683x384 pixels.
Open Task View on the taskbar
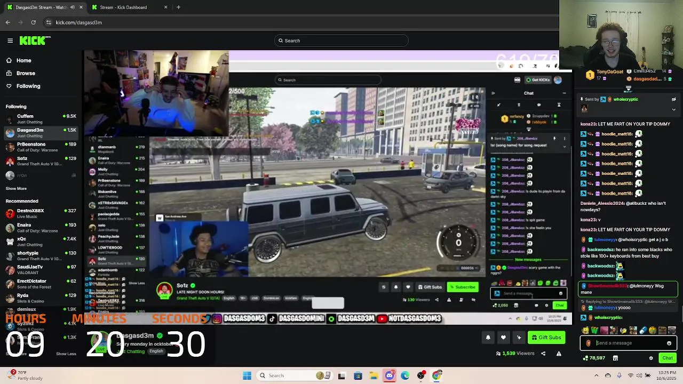click(x=341, y=375)
